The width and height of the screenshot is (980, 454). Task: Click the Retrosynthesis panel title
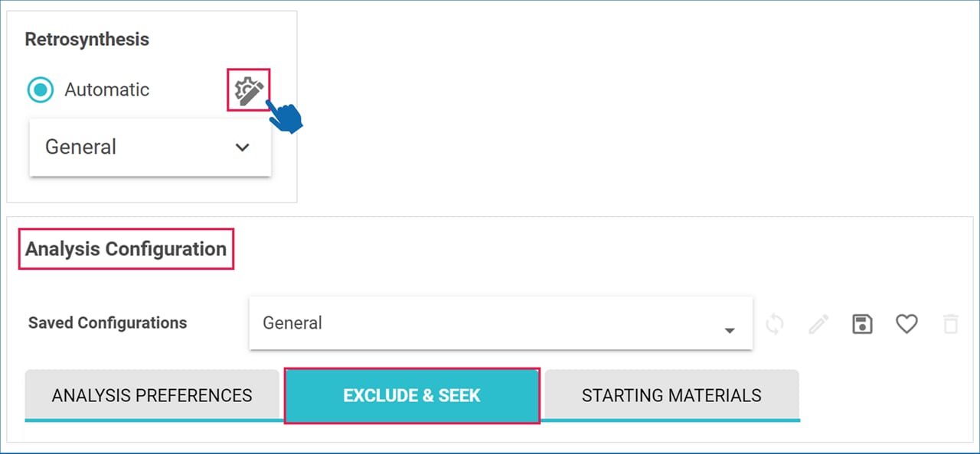coord(87,40)
